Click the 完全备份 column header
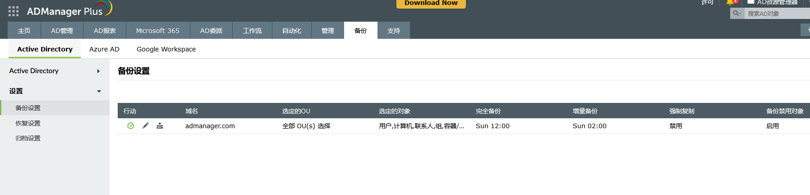The image size is (810, 195). coord(488,111)
